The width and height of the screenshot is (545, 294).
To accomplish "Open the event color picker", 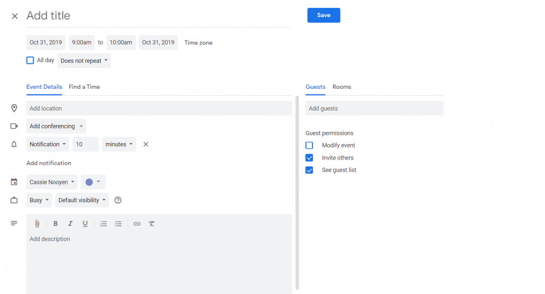I will coord(93,182).
